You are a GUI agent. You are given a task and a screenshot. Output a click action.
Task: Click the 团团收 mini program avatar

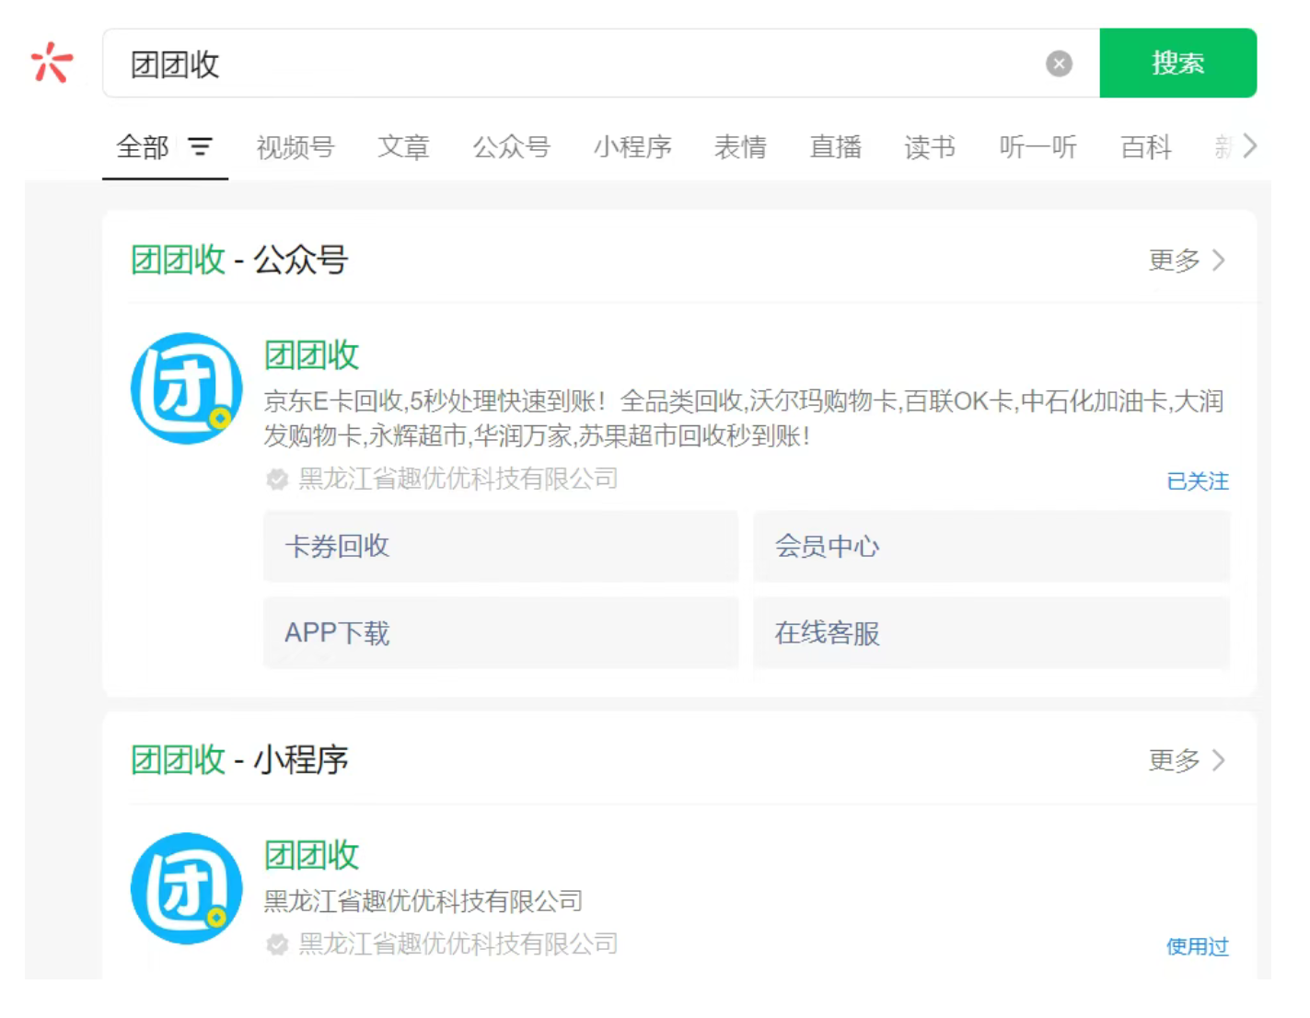point(187,888)
